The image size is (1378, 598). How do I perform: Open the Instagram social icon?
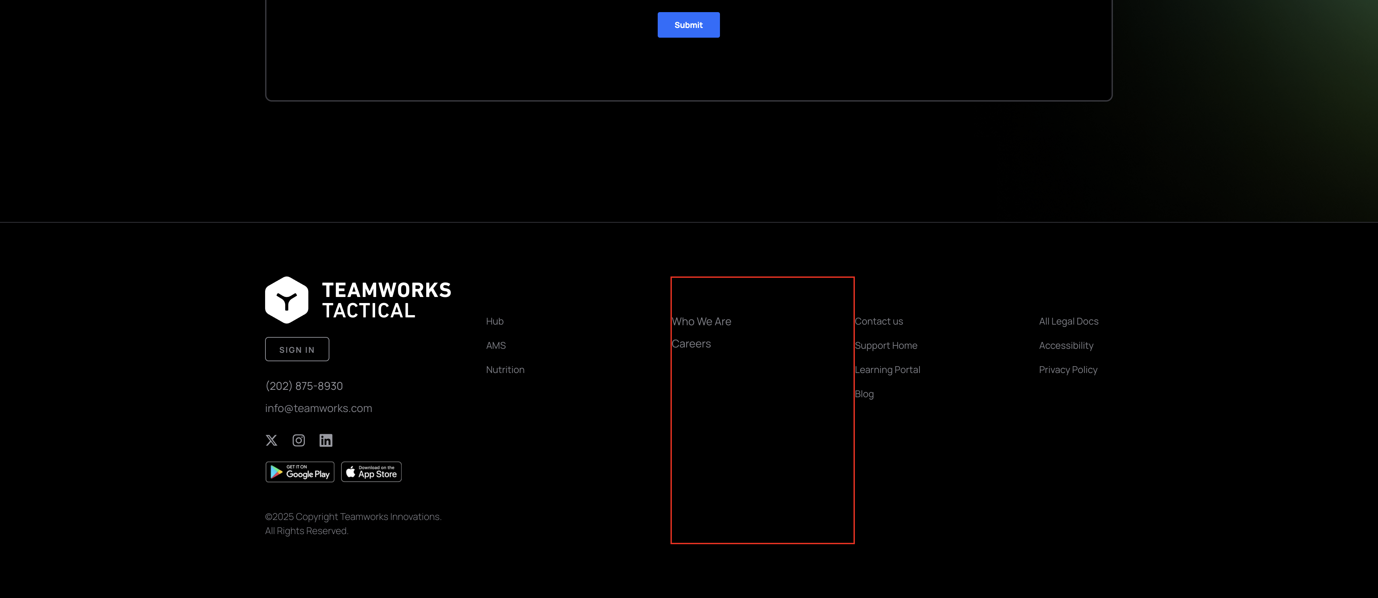[298, 440]
